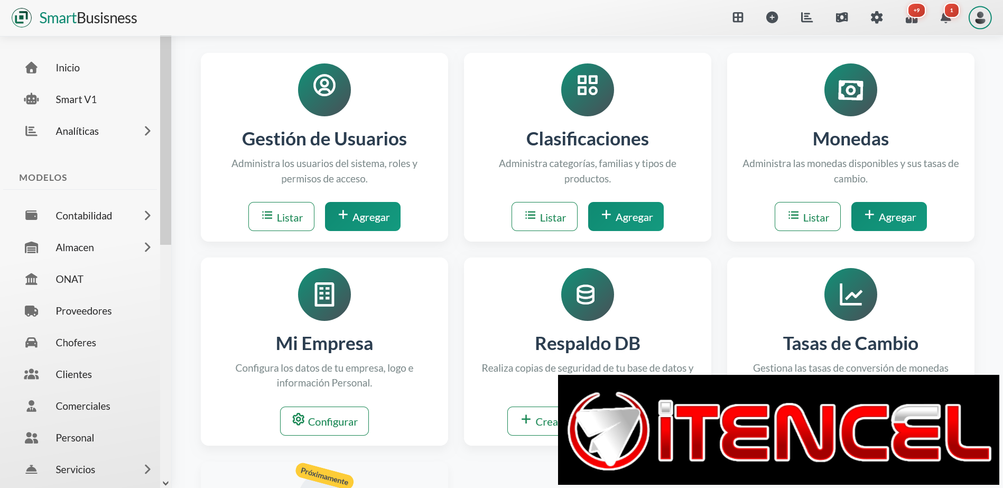The image size is (1003, 488).
Task: Click Configurar on the Mi Empresa card
Action: pyautogui.click(x=324, y=421)
